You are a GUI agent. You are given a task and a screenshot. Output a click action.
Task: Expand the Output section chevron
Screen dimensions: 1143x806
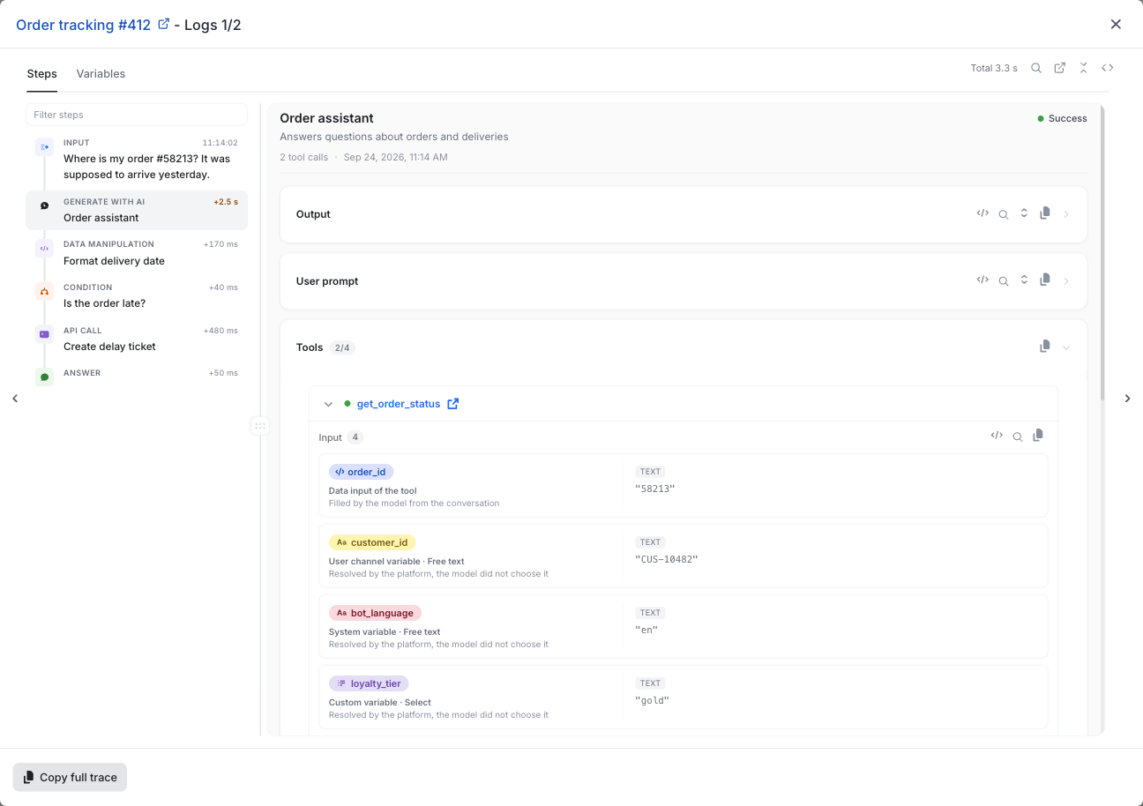[1066, 214]
